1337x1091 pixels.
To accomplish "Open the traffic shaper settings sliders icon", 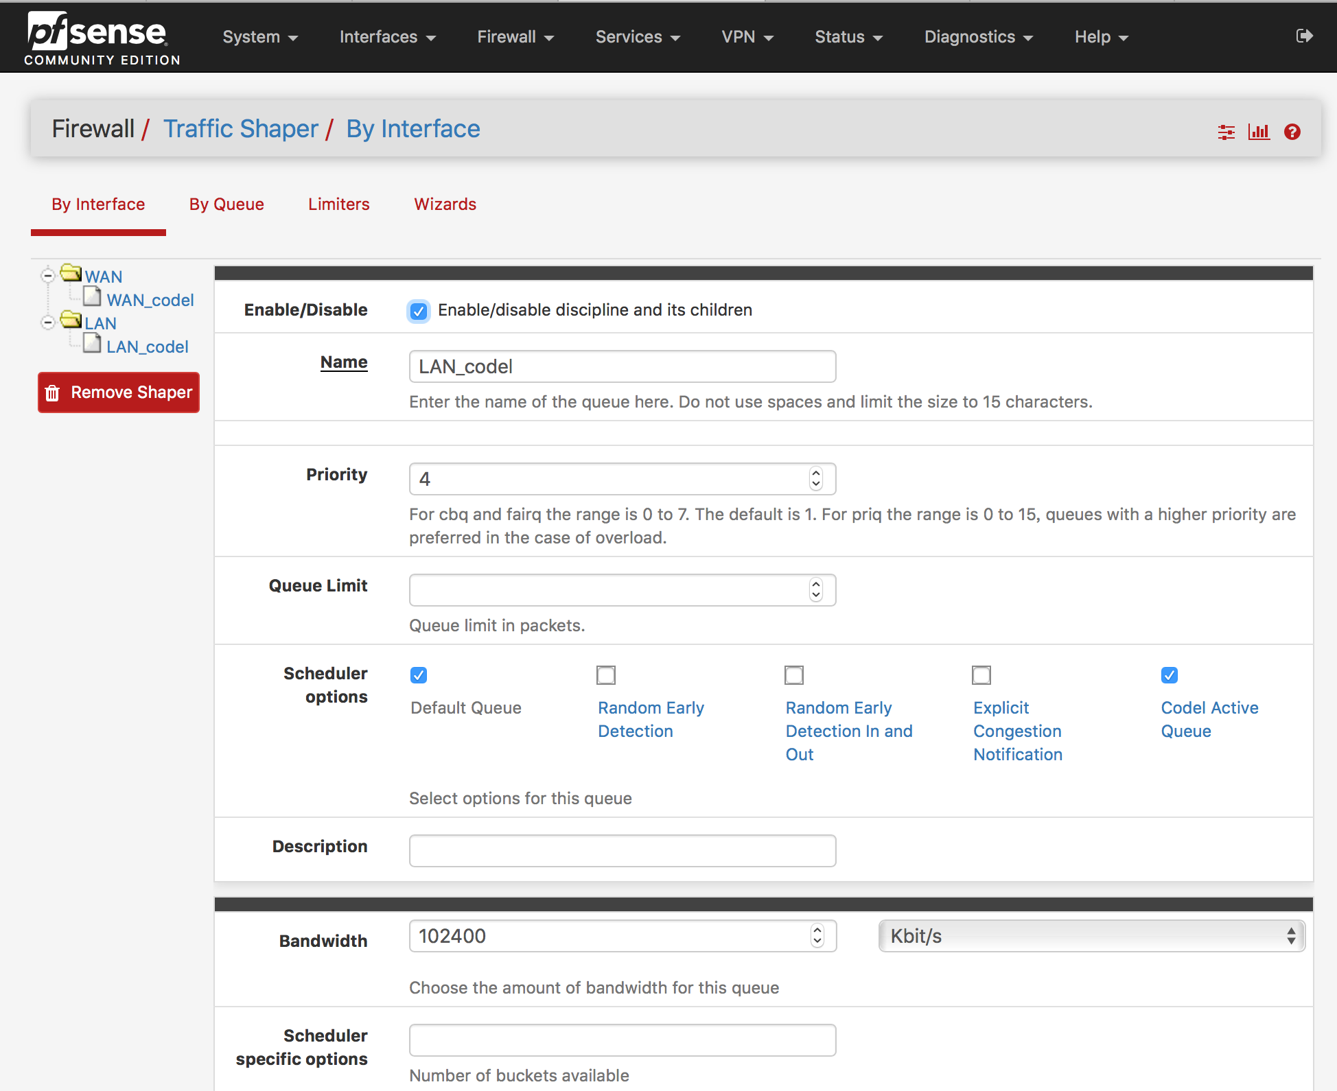I will point(1226,132).
